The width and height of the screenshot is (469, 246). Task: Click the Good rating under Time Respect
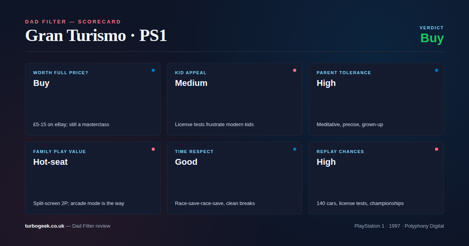tap(186, 162)
